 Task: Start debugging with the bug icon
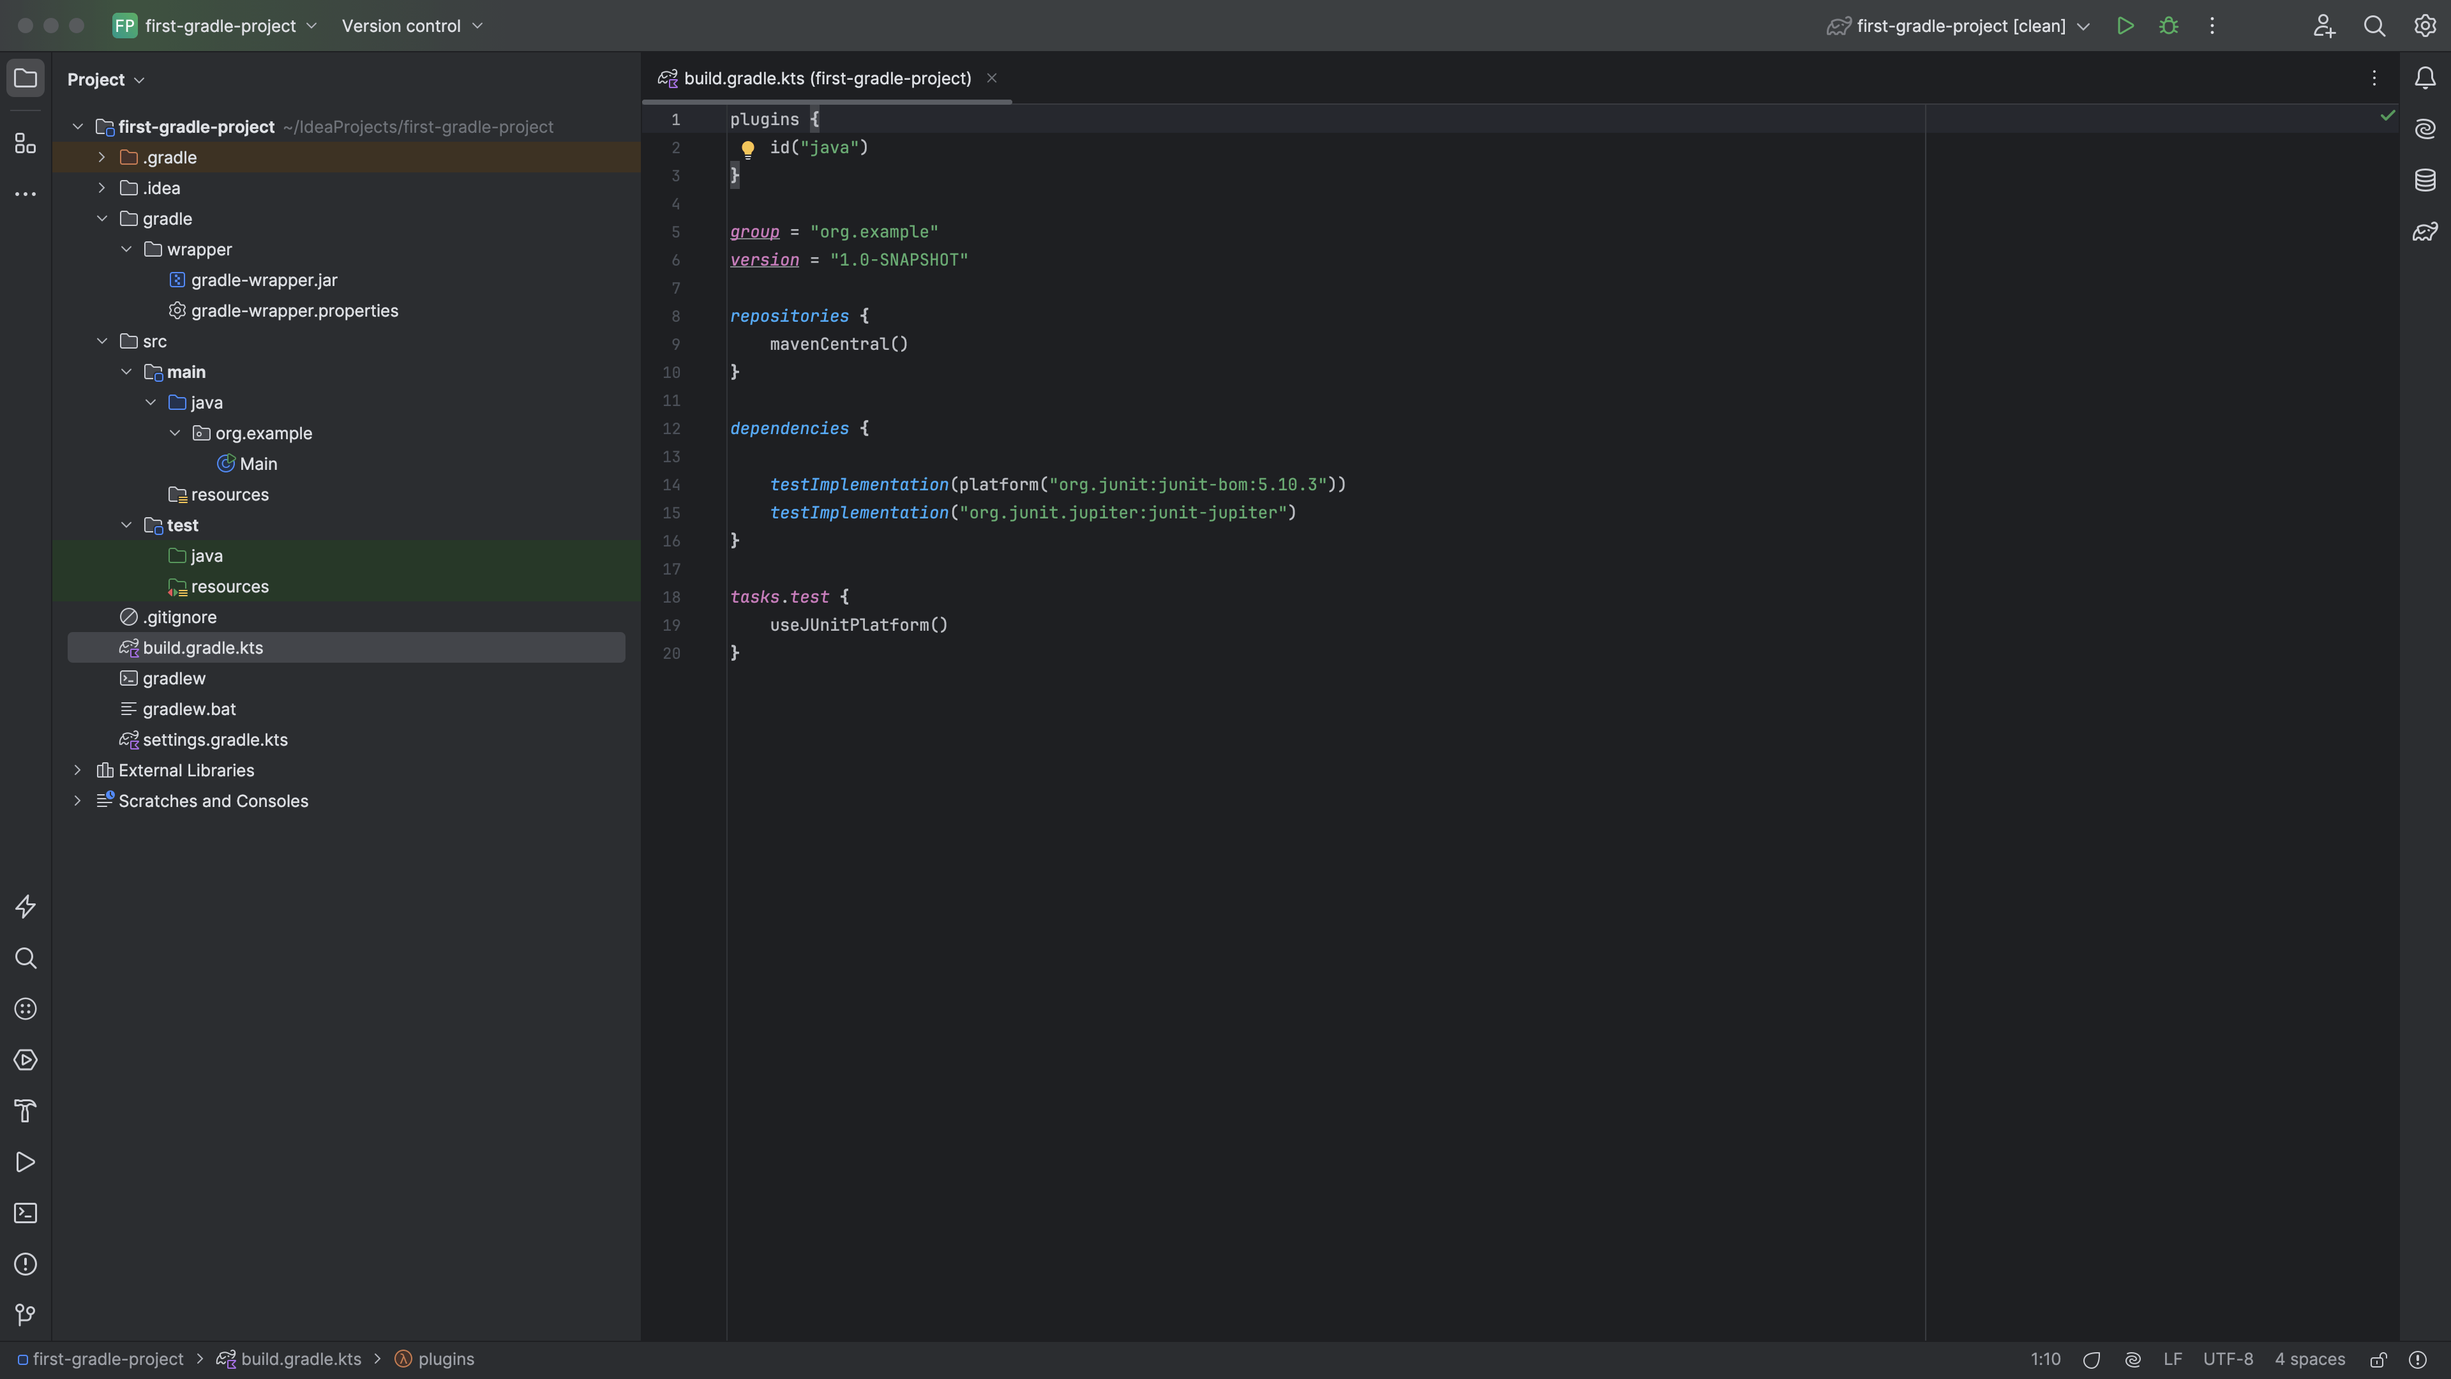pos(2170,26)
